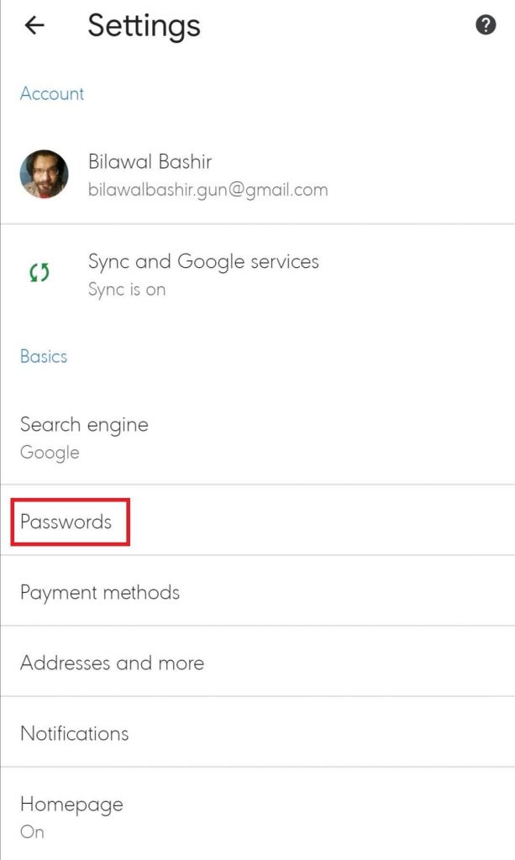Open the Homepage setting
The image size is (515, 860).
[71, 804]
